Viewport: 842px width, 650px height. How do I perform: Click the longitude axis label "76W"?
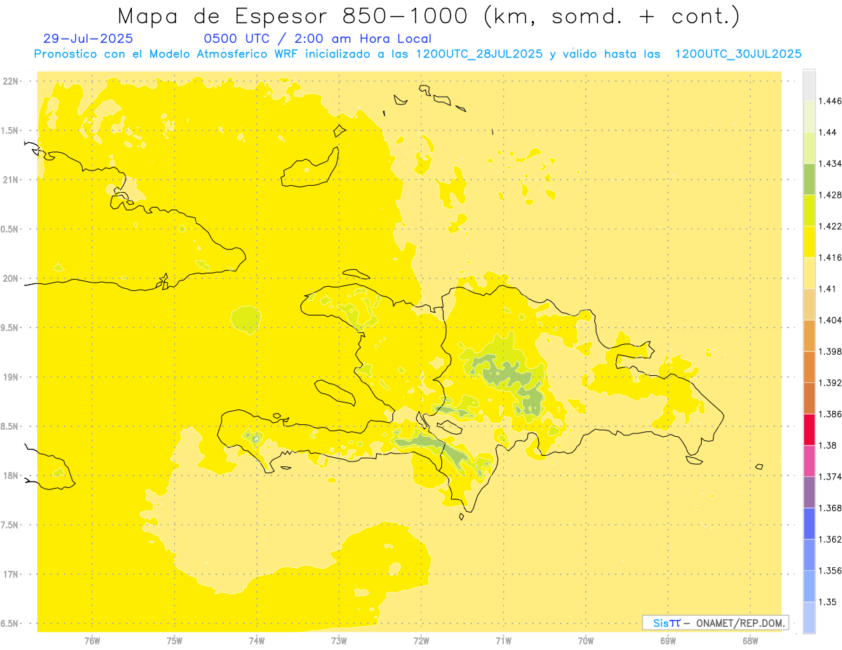(92, 640)
